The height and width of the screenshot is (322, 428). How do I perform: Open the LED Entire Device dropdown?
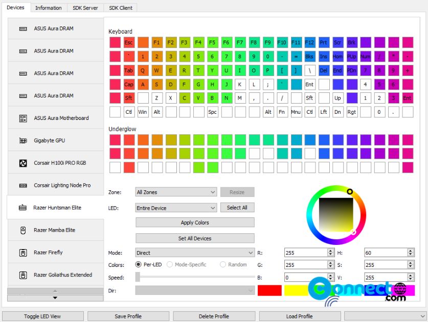click(176, 208)
